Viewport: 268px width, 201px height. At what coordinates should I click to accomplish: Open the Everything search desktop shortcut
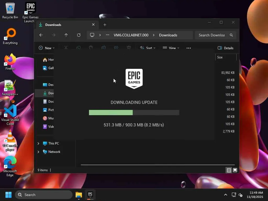tap(10, 36)
